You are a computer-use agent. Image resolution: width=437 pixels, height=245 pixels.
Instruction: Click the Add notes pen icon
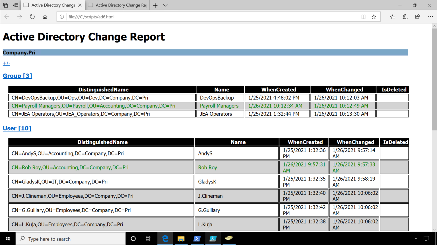(x=405, y=17)
